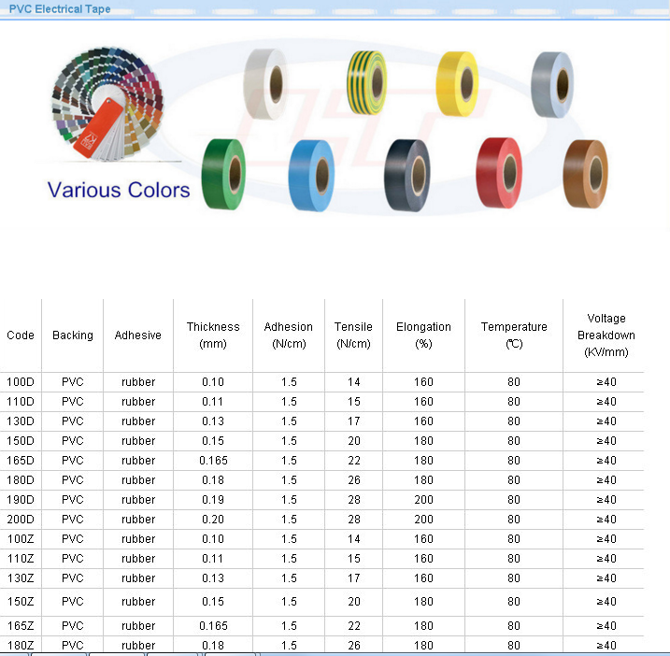Viewport: 670px width, 656px height.
Task: Click elongation '200' in row 190D
Action: click(423, 500)
